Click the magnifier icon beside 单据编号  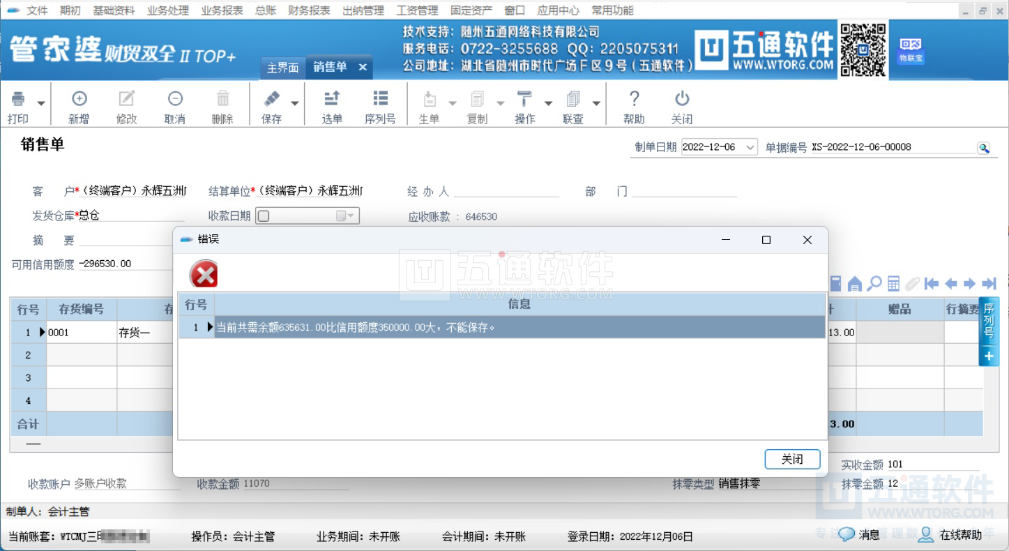coord(983,148)
